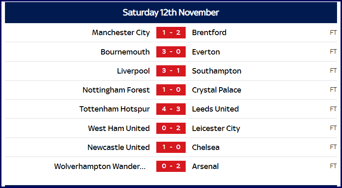Open the 4 - 3 Tottenham score box
The image size is (342, 188).
(x=171, y=109)
